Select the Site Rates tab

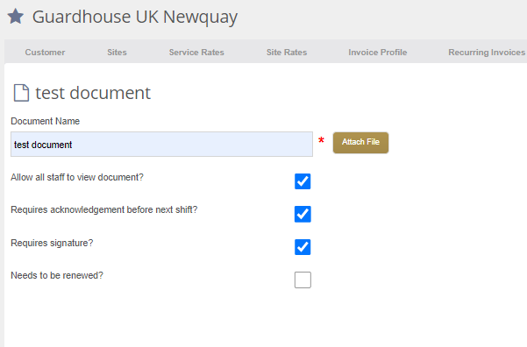(x=287, y=53)
